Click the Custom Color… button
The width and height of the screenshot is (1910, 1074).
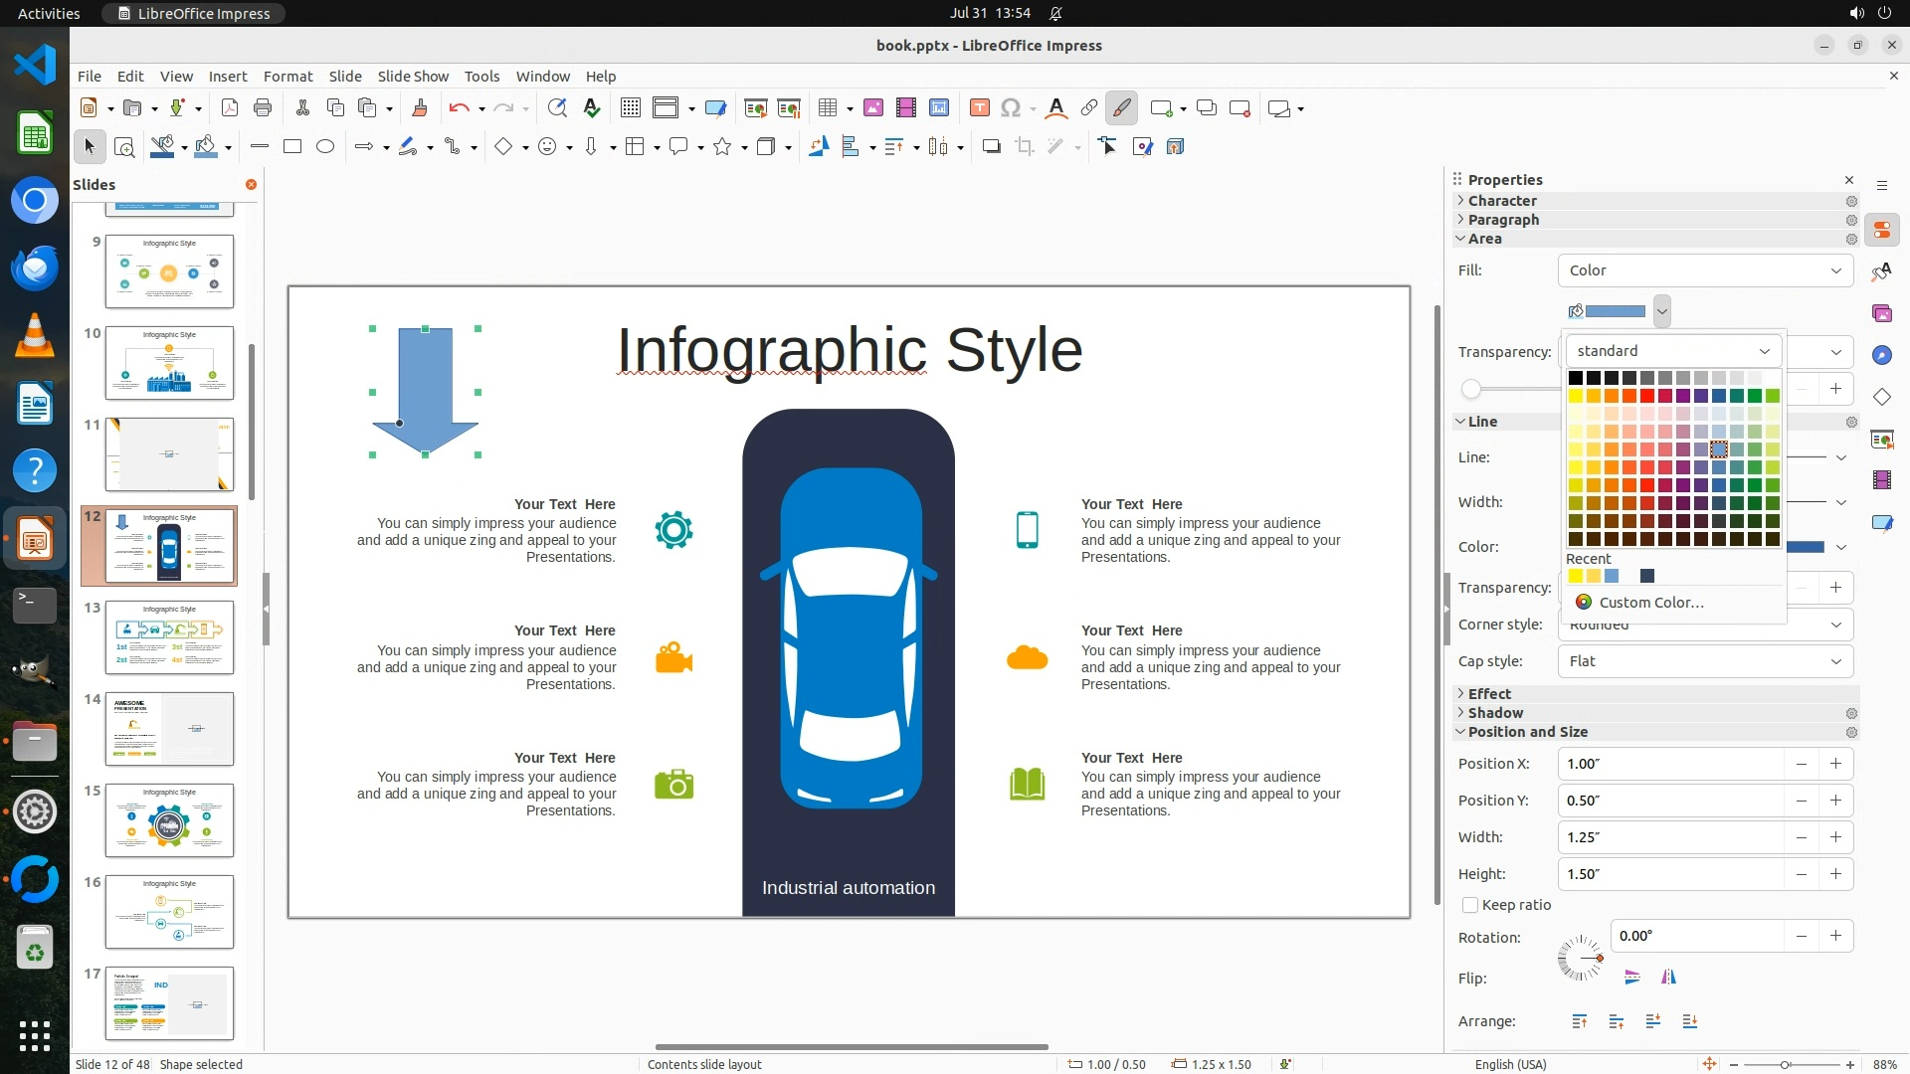point(1650,603)
